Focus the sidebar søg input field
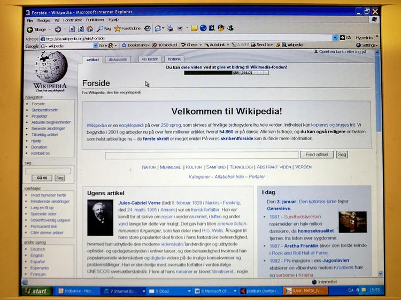 click(48, 171)
